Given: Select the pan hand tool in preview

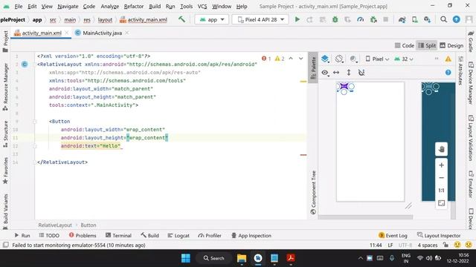Looking at the screenshot, I should coord(441,149).
